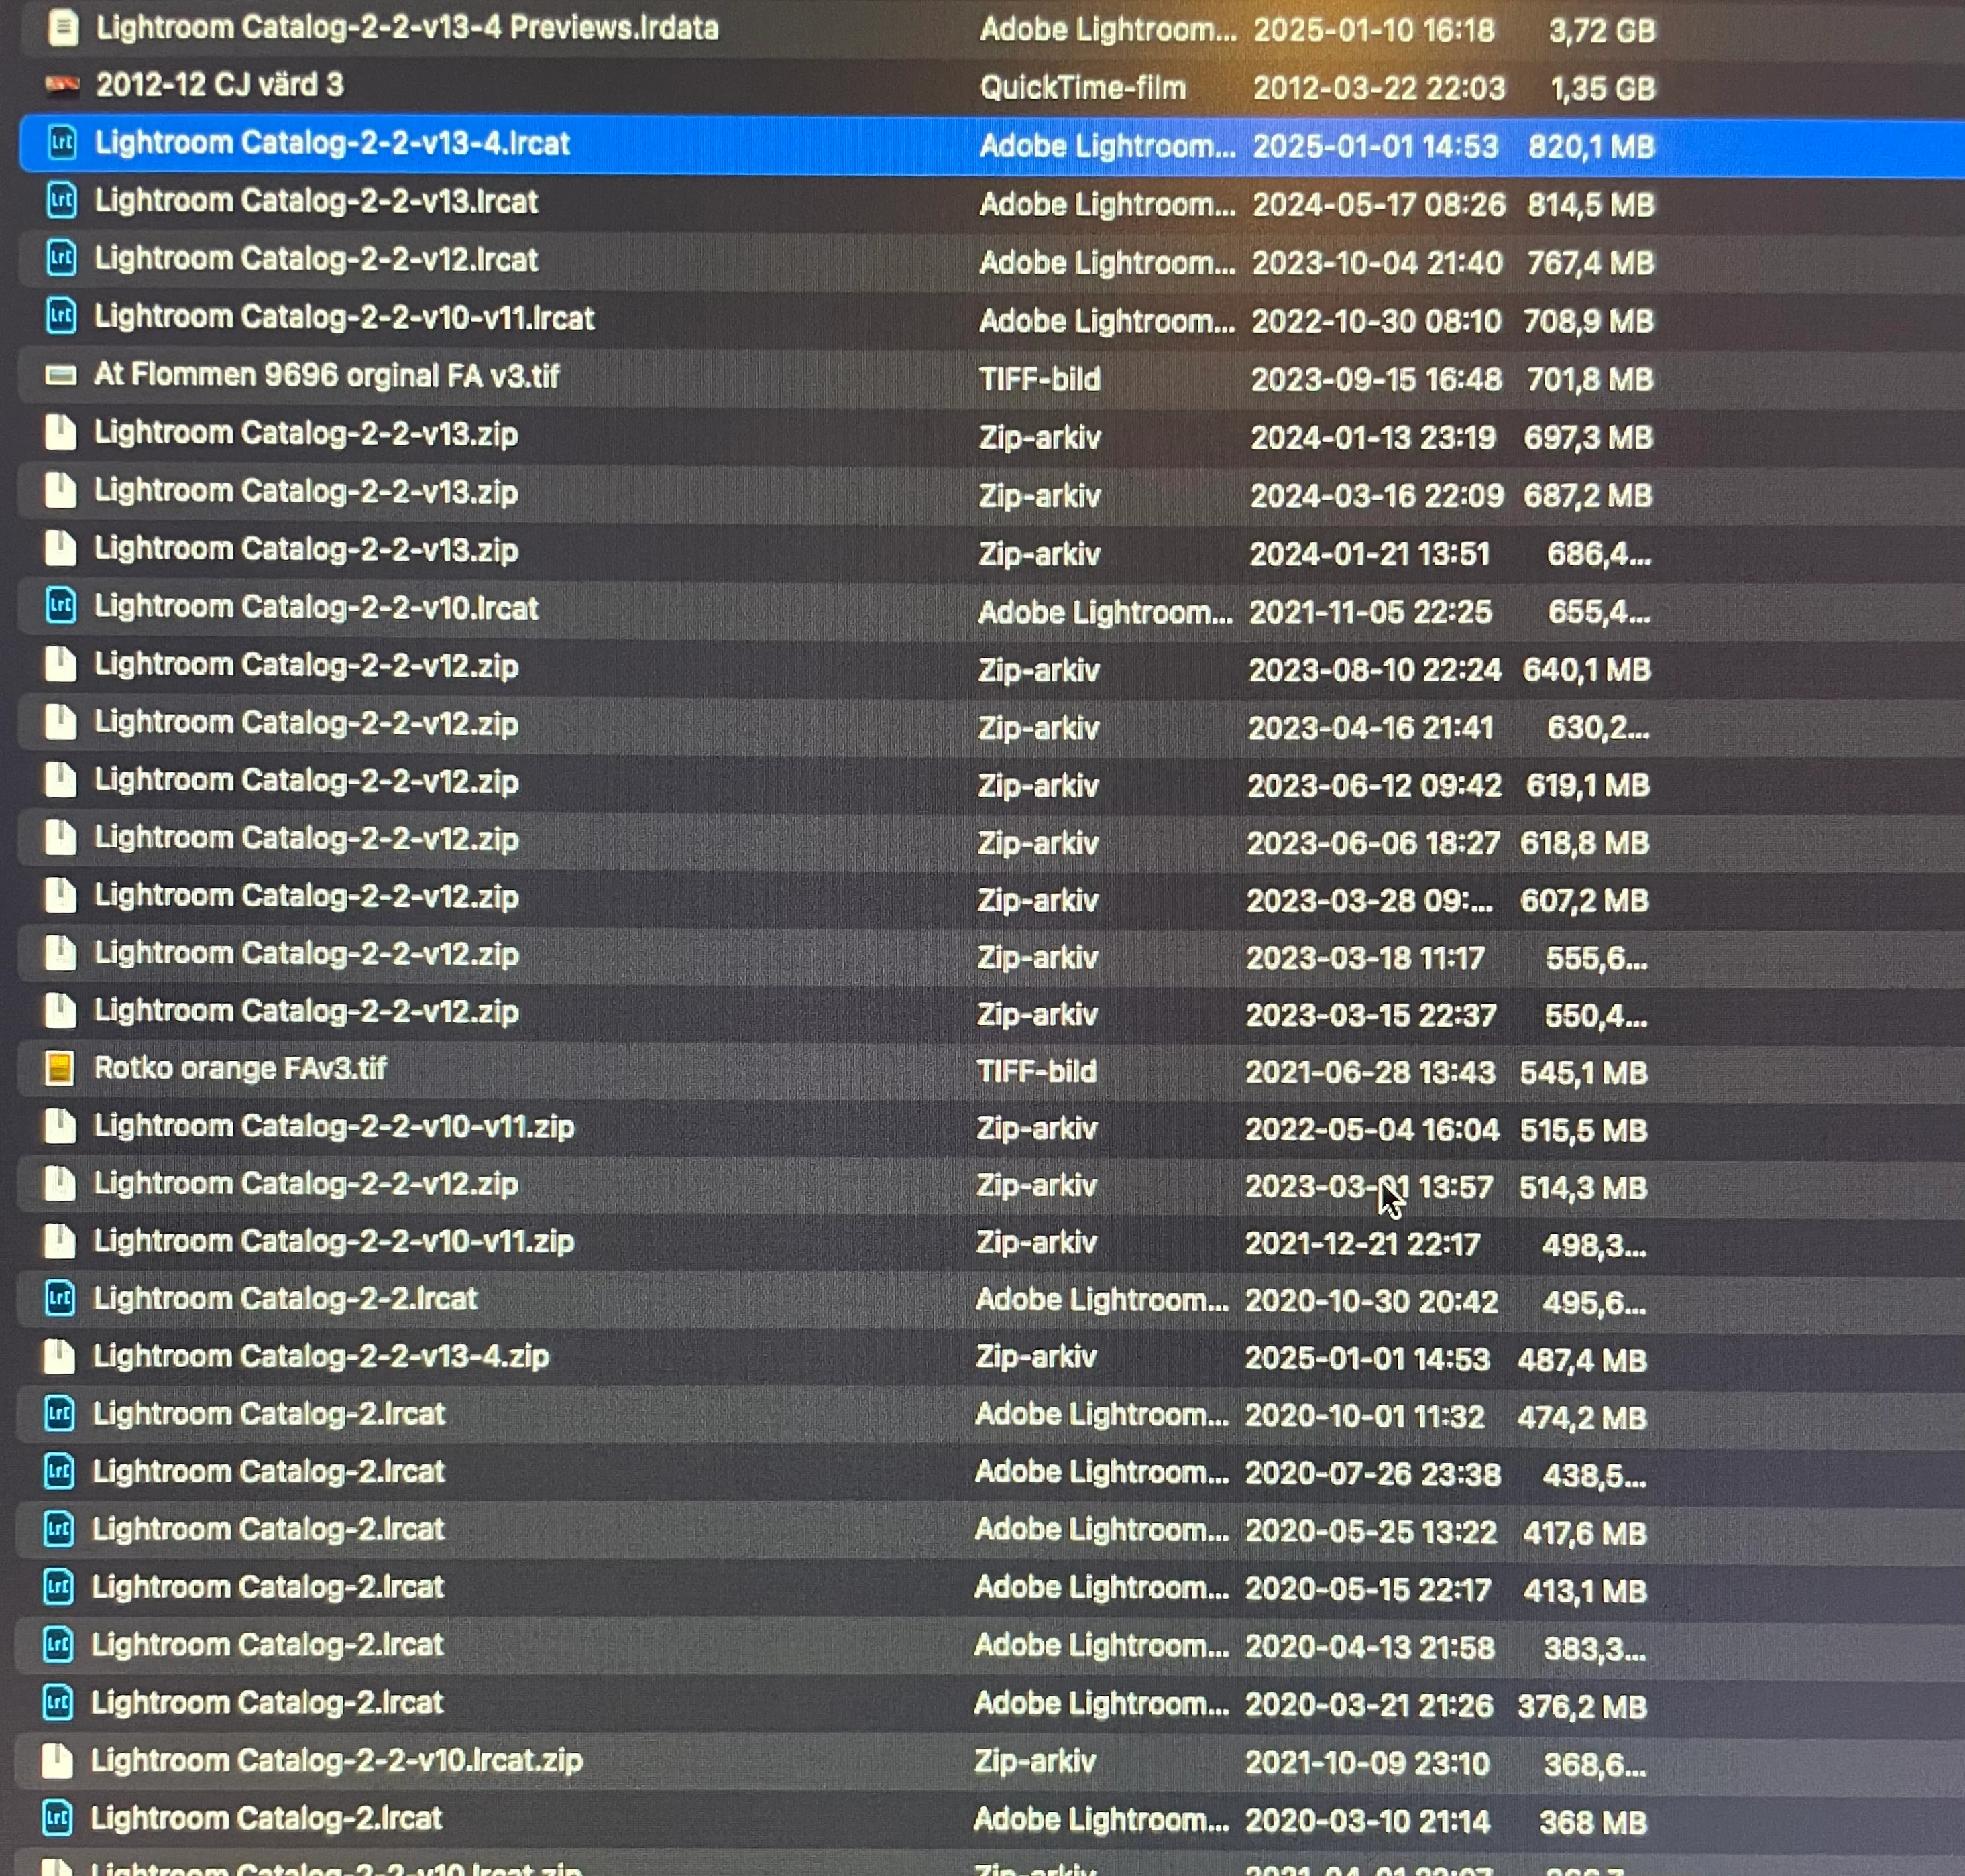Screen dimensions: 1965x1876
Task: Click the Lightroom Catalog-2-2-v10.lrcat.zip archive icon
Action: [x=58, y=1760]
